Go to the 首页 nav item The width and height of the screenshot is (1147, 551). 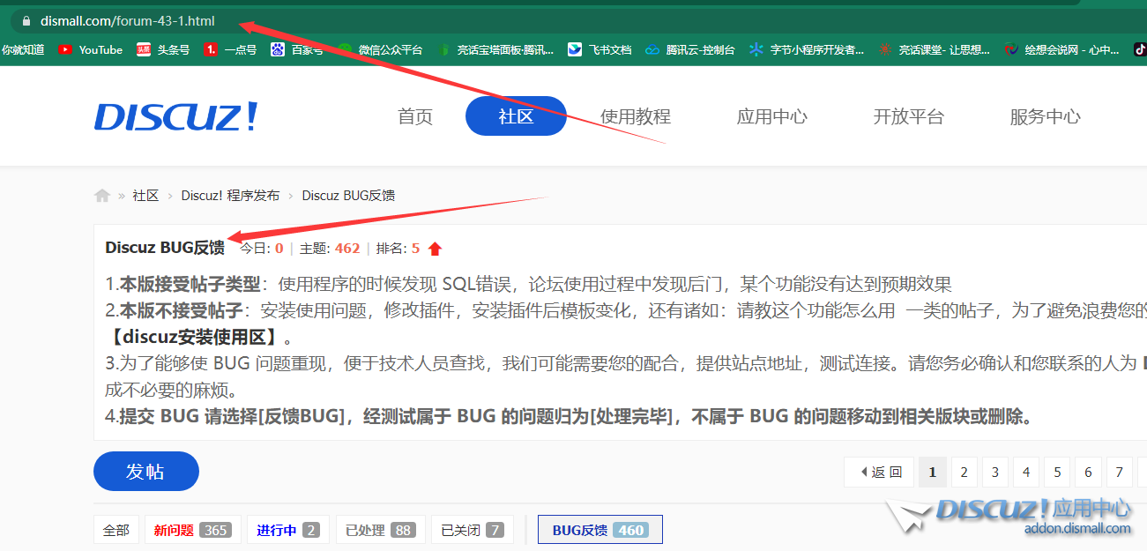point(415,116)
